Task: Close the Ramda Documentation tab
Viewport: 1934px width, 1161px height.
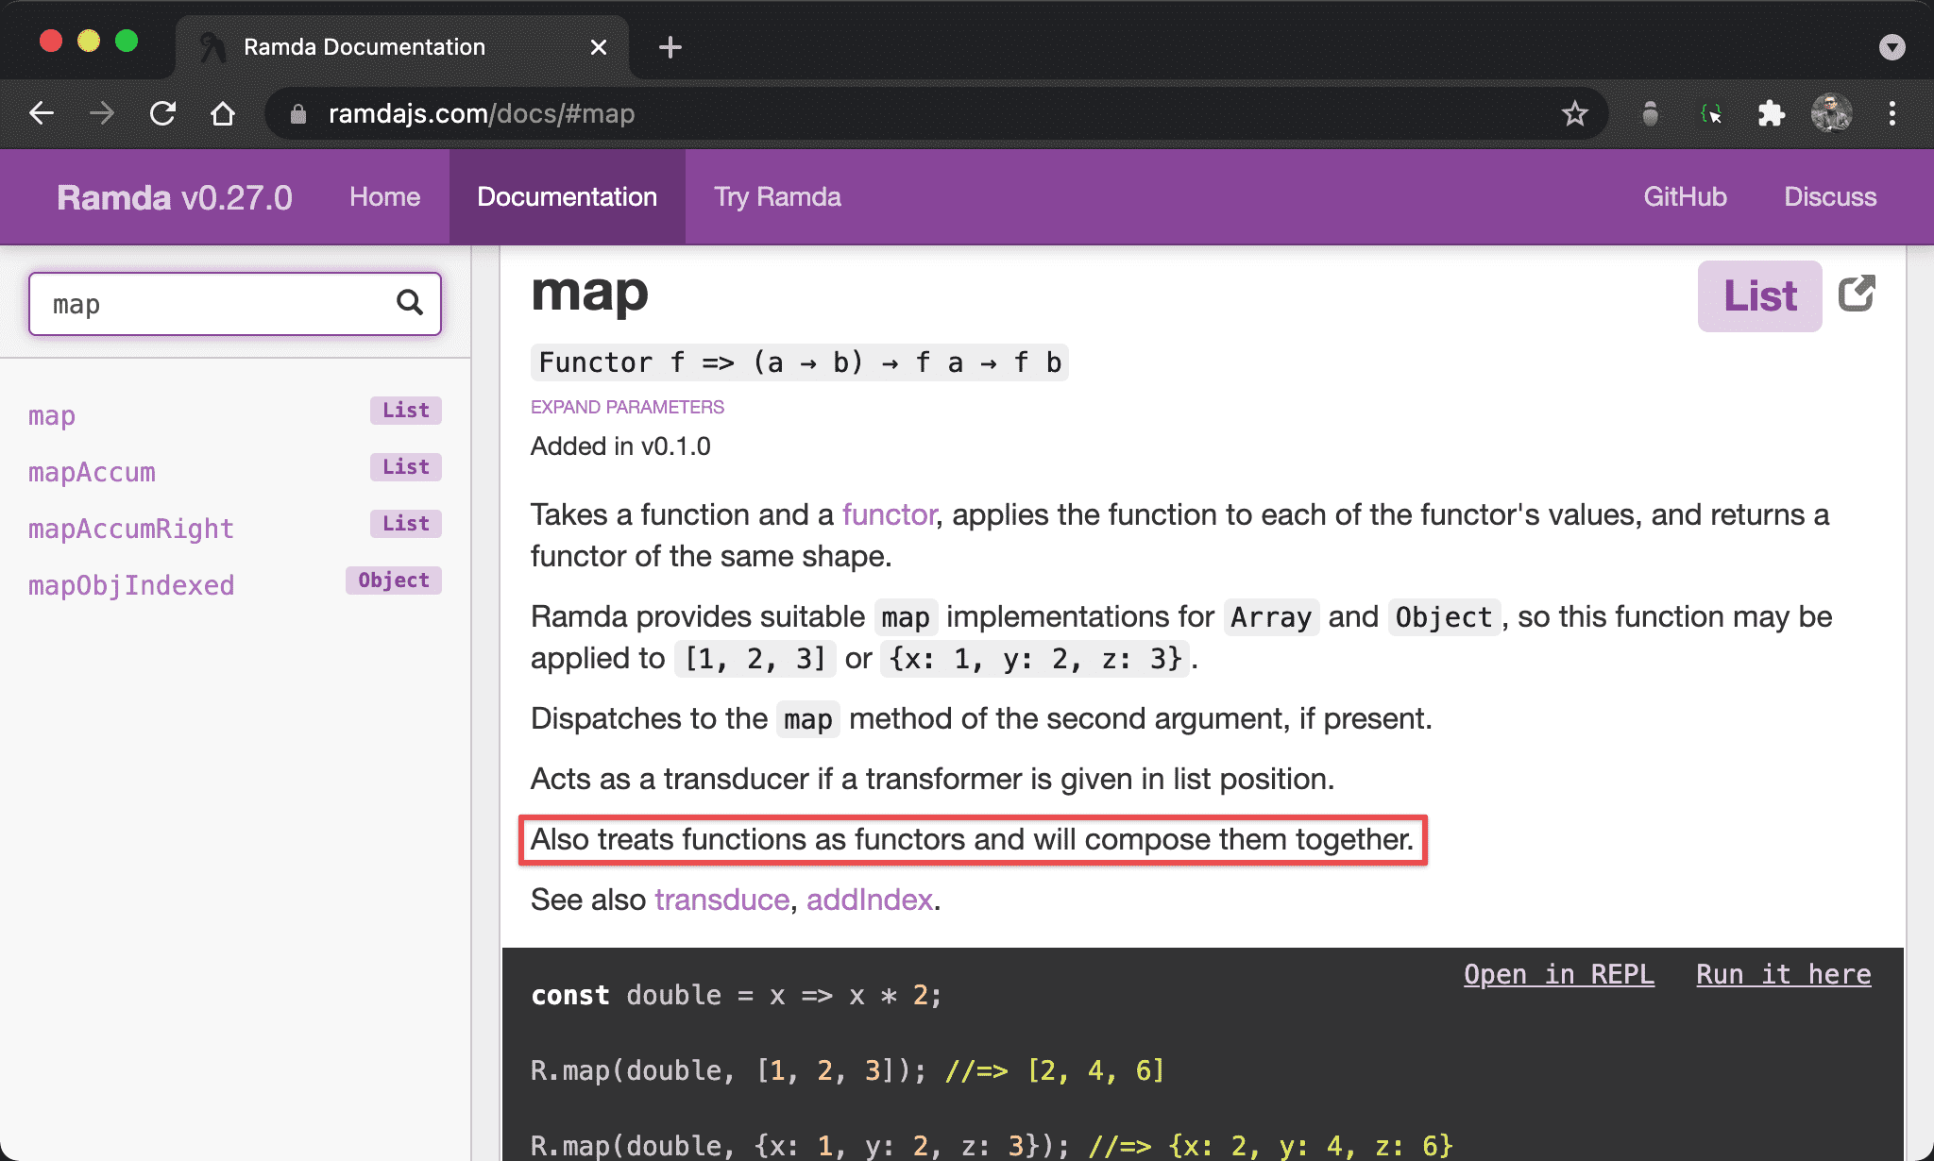Action: point(599,47)
